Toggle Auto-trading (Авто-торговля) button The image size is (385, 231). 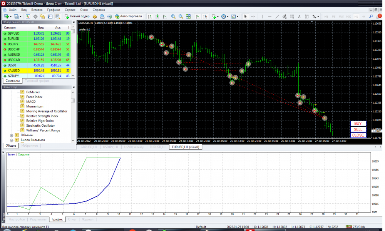pos(129,17)
